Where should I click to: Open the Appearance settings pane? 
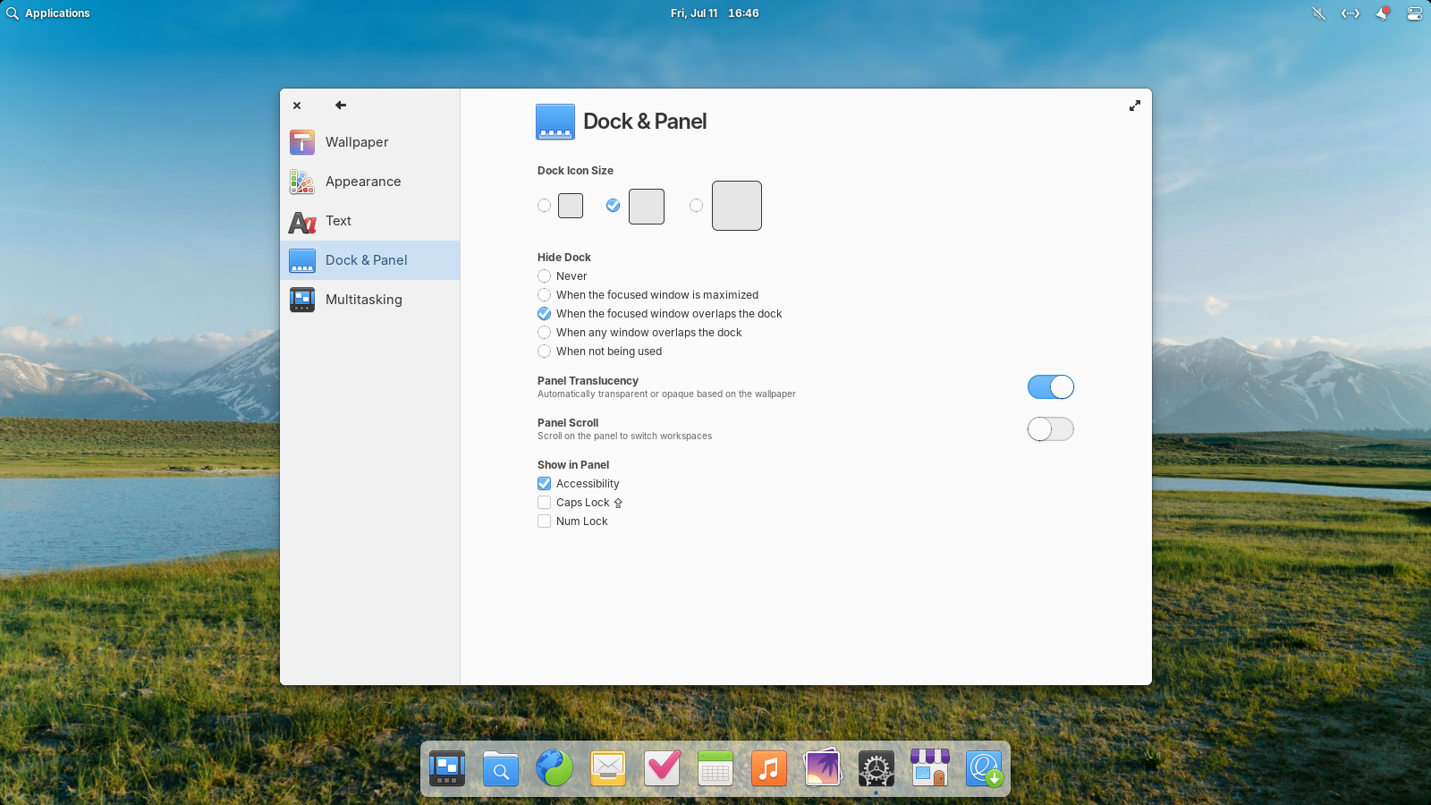coord(369,182)
